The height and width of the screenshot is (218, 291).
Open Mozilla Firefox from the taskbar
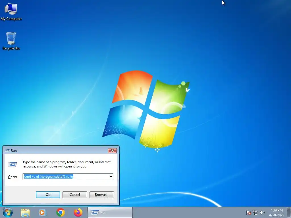click(78, 212)
